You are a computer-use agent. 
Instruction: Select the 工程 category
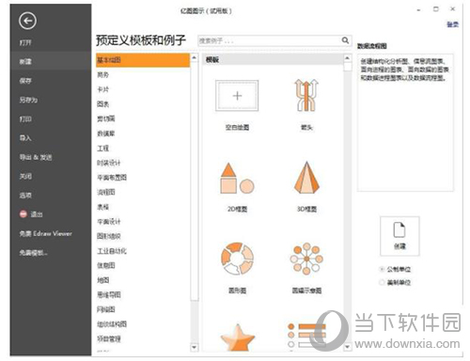coord(102,149)
